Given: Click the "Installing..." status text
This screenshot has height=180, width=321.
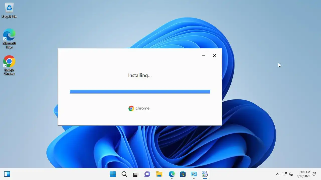Looking at the screenshot, I should coord(140,75).
